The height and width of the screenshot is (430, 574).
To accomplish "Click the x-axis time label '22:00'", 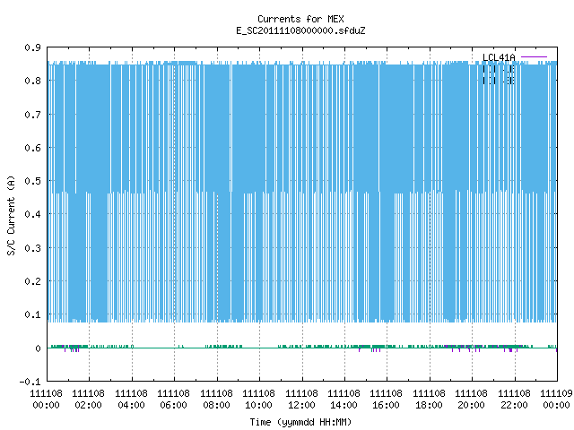I will [x=514, y=405].
